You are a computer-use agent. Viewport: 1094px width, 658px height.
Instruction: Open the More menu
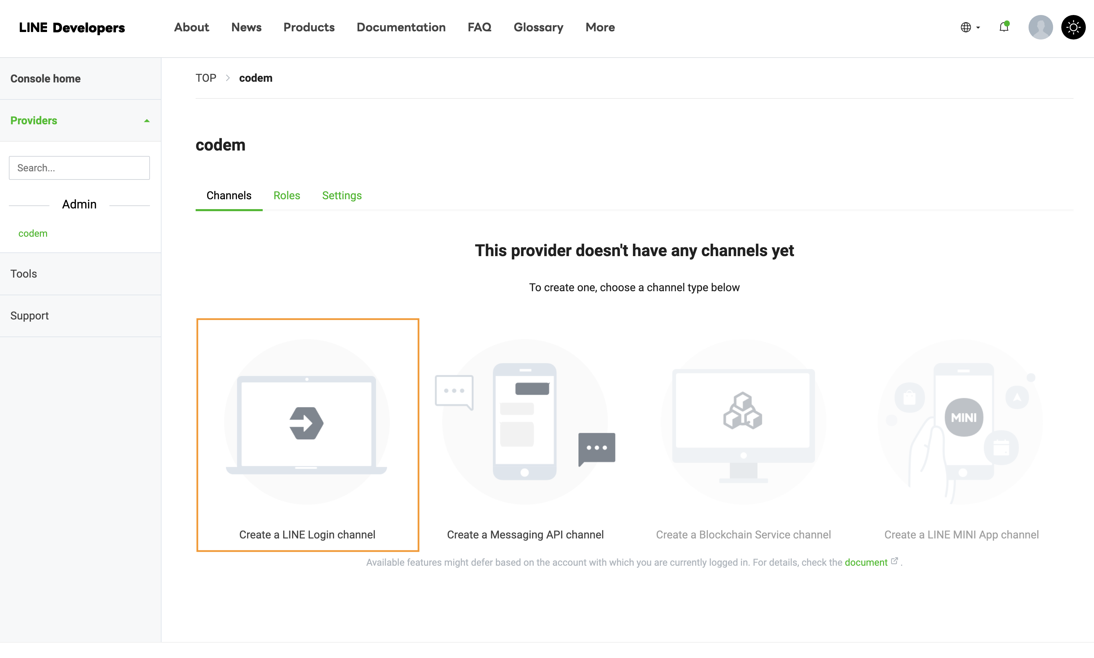[600, 27]
